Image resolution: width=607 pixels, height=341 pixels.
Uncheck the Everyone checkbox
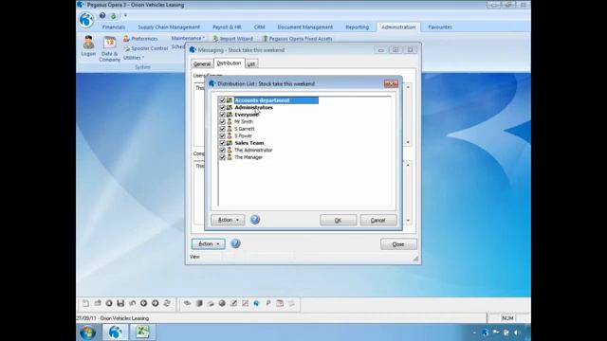coord(222,115)
